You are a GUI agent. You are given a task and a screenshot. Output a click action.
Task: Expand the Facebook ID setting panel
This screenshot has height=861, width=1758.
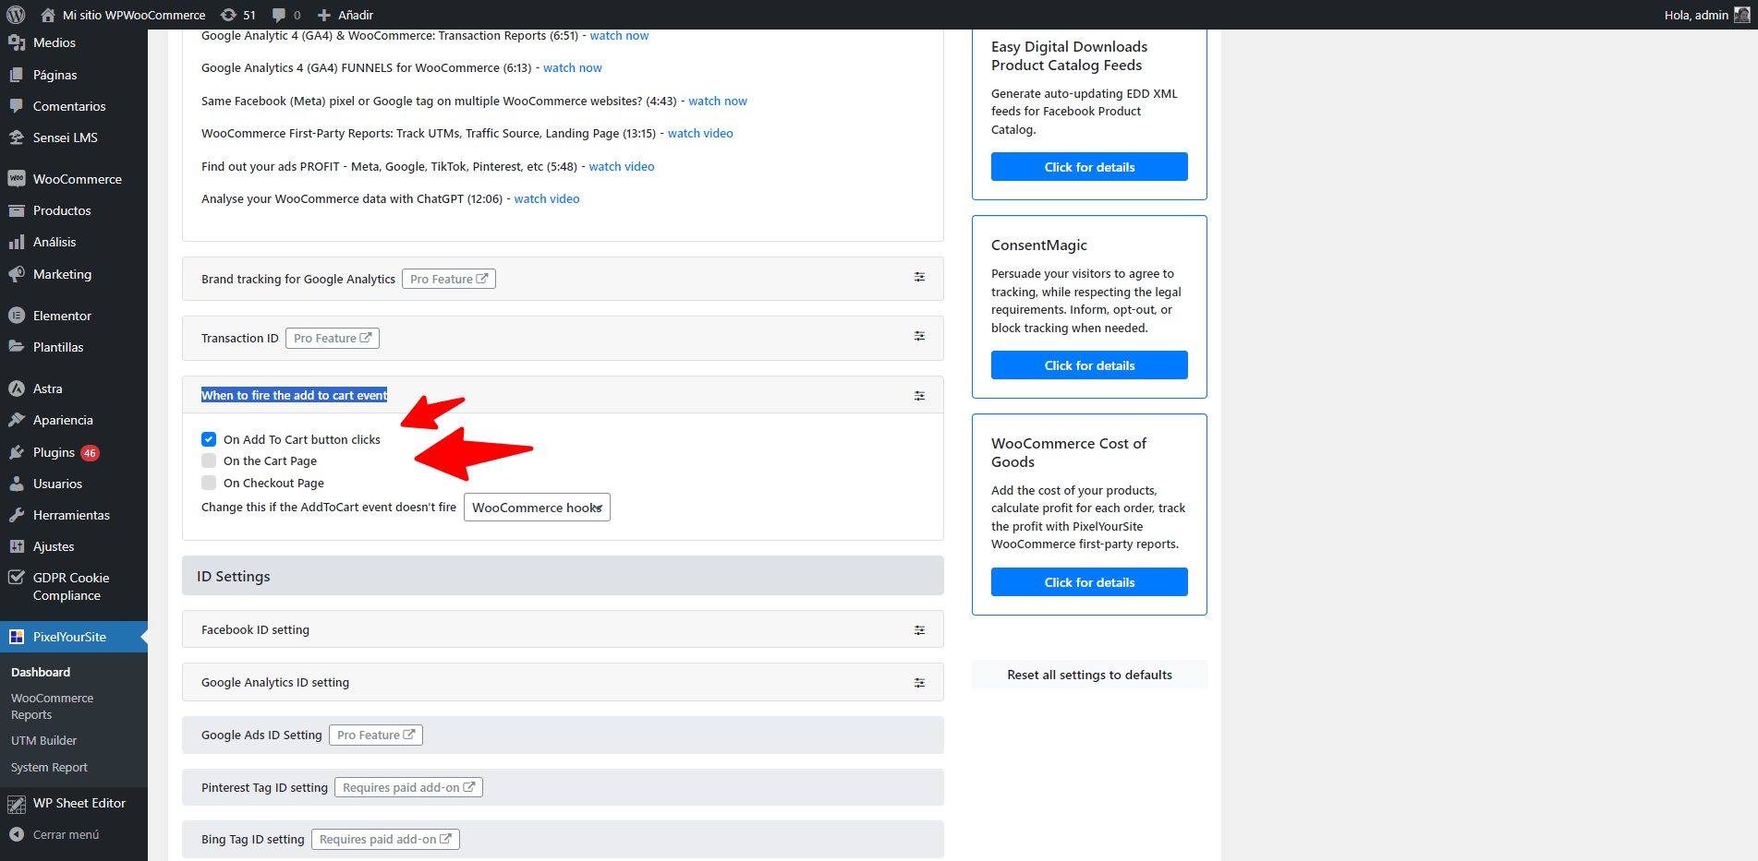pos(919,630)
